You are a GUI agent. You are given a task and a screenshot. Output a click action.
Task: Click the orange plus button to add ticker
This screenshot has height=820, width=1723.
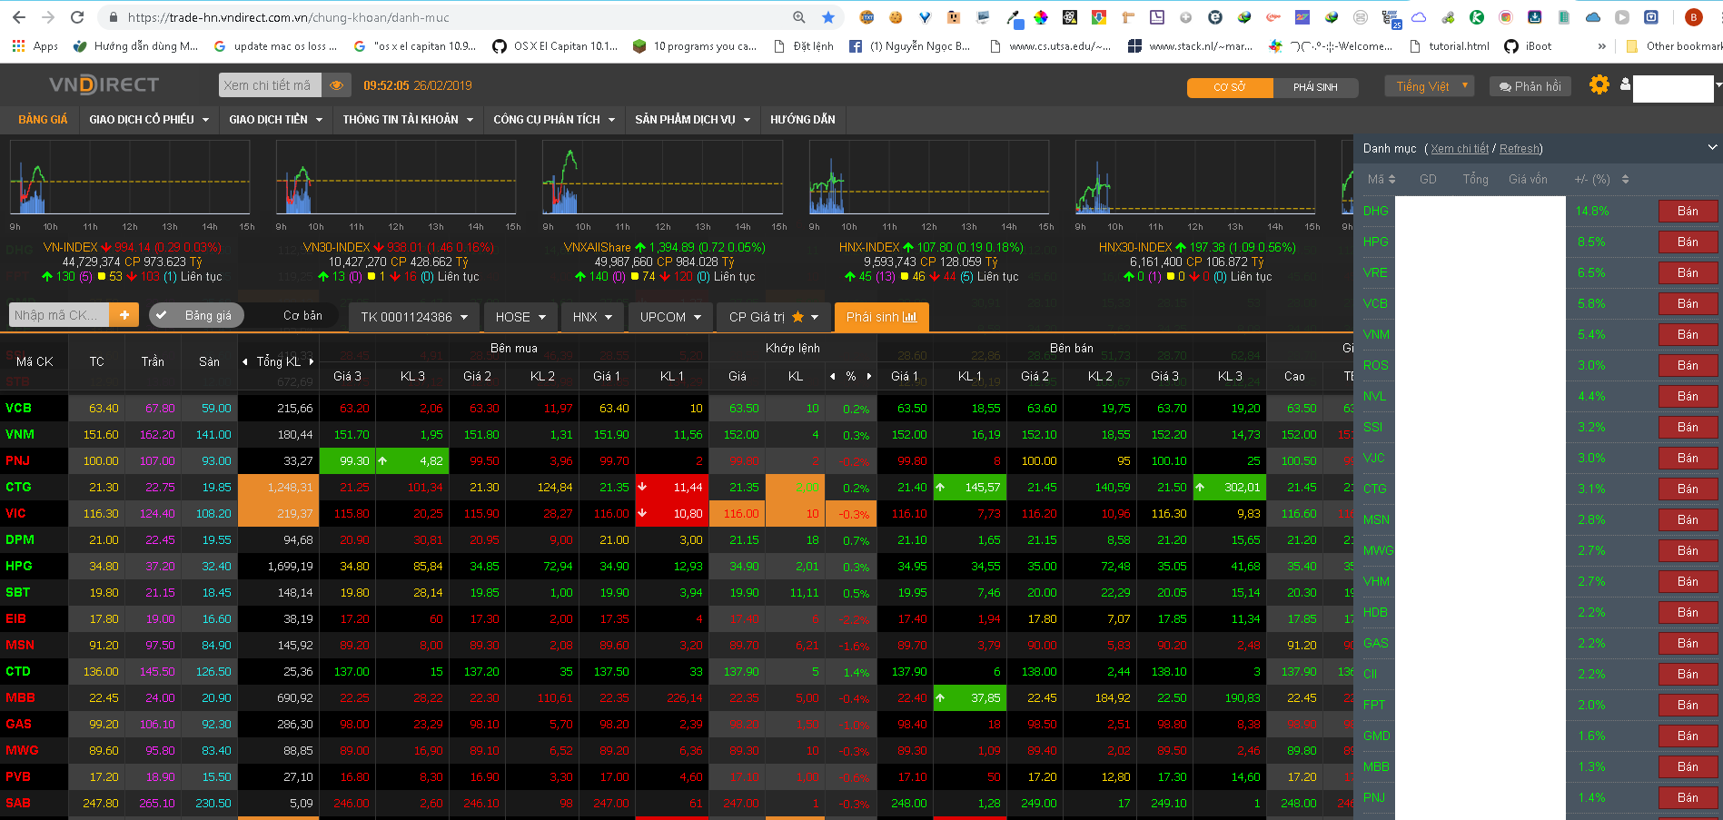(124, 315)
